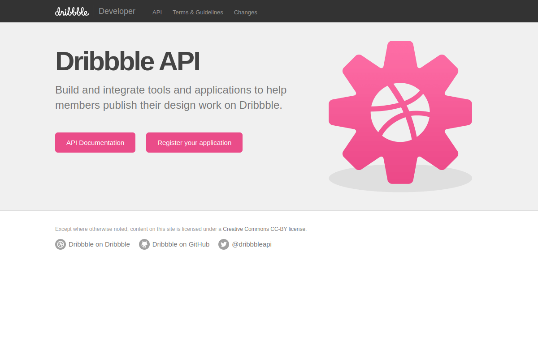
Task: Open Dribbble on Dribbble link
Action: click(x=99, y=244)
